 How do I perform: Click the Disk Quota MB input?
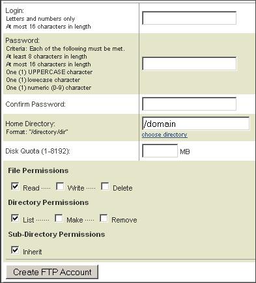click(160, 151)
